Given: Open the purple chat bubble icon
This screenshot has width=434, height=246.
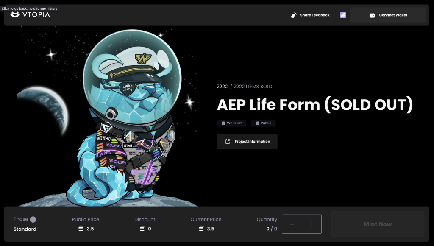Looking at the screenshot, I should click(343, 15).
